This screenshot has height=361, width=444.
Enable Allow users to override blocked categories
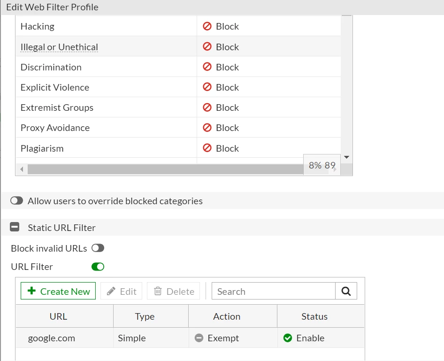point(16,201)
